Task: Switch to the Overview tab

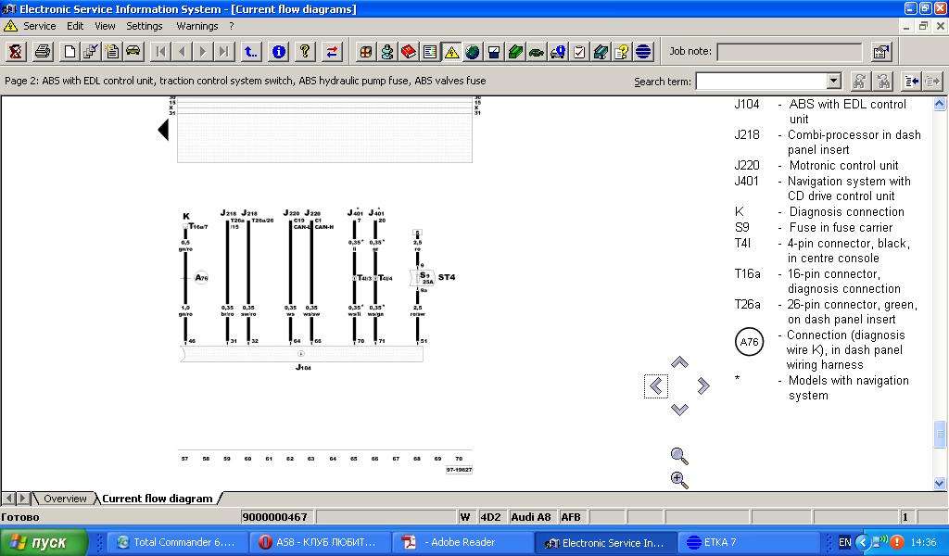Action: point(65,499)
